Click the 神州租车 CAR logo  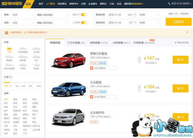coord(12,4)
